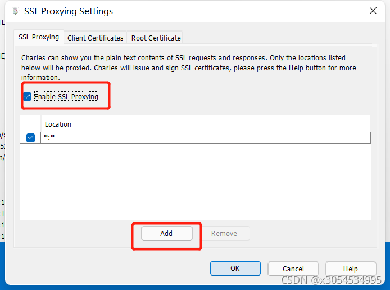
Task: Open Help for SSL proxying
Action: coord(351,269)
